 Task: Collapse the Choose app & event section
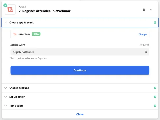pyautogui.click(x=5, y=23)
